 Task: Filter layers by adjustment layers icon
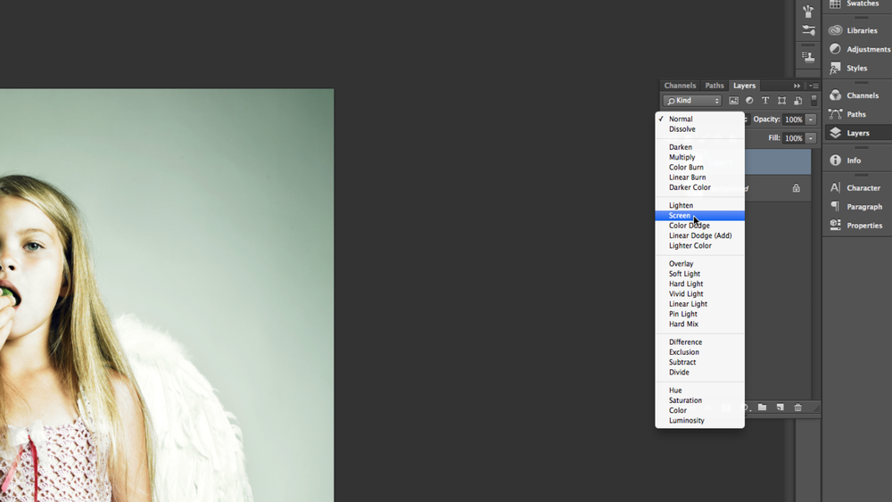(x=749, y=101)
